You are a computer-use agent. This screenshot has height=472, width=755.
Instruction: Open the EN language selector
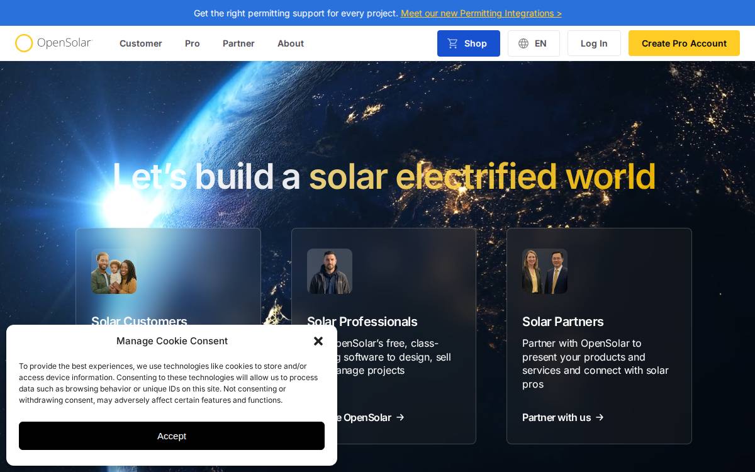point(534,43)
